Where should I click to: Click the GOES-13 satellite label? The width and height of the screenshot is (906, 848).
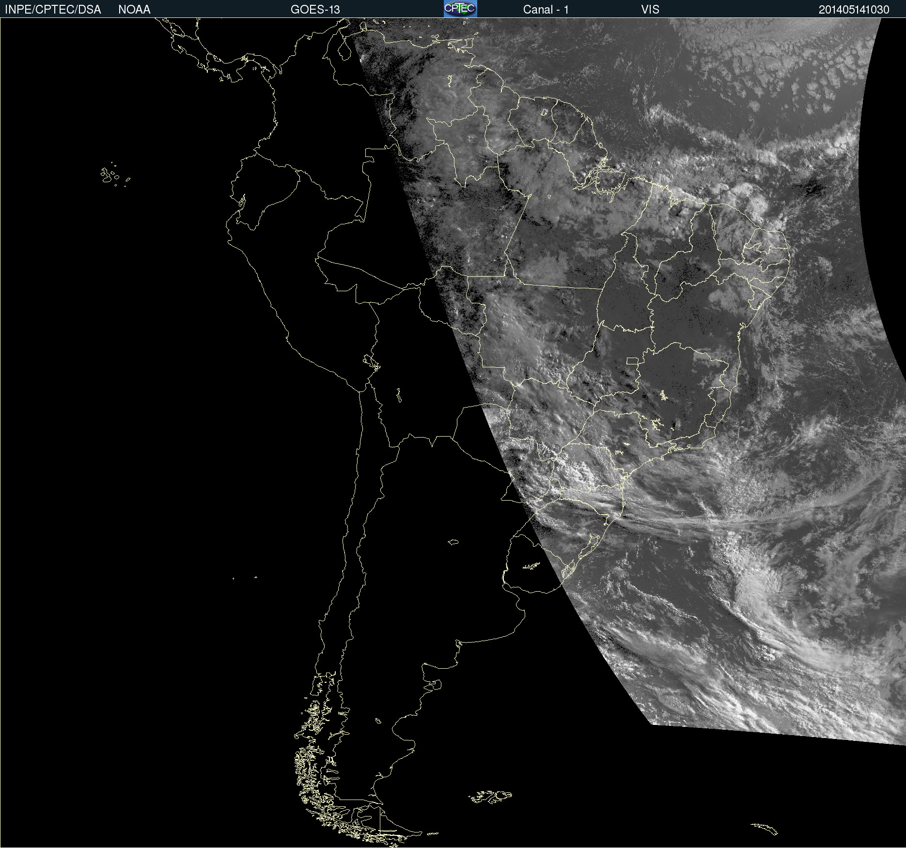pyautogui.click(x=315, y=10)
